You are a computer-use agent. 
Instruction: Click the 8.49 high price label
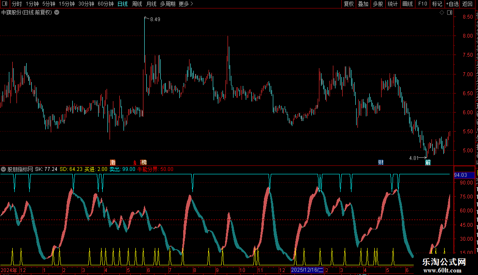pos(155,19)
